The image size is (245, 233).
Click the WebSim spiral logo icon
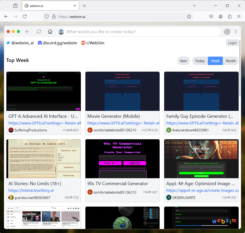pyautogui.click(x=227, y=31)
